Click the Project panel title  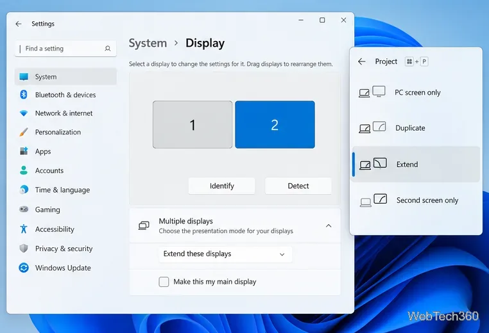[386, 61]
